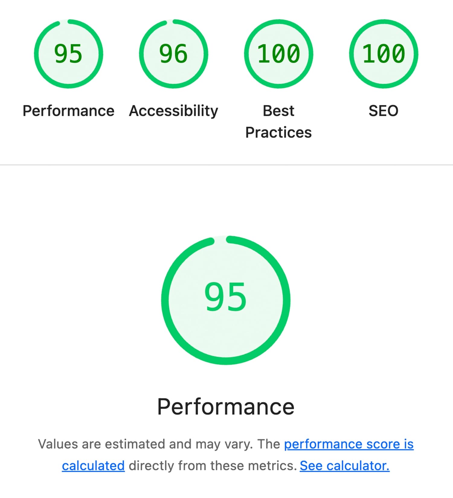The height and width of the screenshot is (498, 453).
Task: Click the Best Practices score gauge showing 100
Action: pyautogui.click(x=278, y=54)
